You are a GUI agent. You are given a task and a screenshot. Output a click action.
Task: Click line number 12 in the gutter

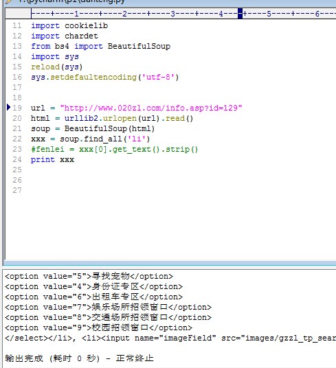point(17,36)
